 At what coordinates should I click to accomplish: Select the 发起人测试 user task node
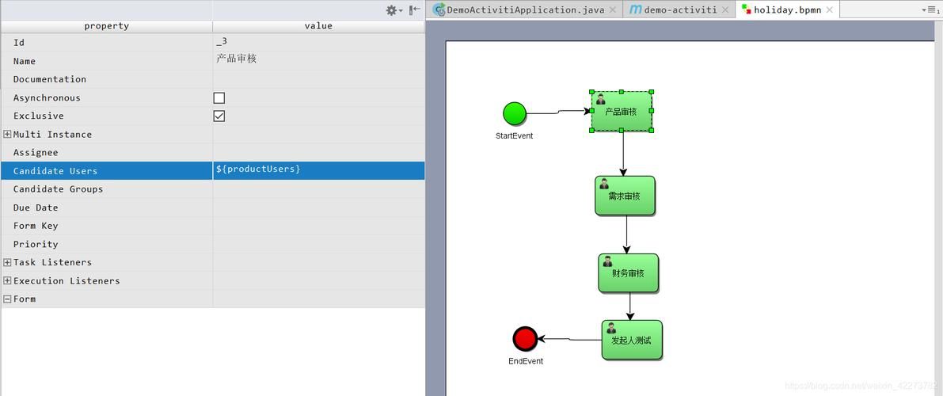(631, 340)
